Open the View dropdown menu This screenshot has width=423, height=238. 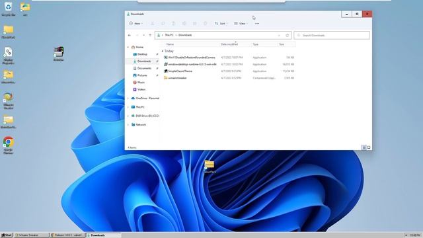241,24
